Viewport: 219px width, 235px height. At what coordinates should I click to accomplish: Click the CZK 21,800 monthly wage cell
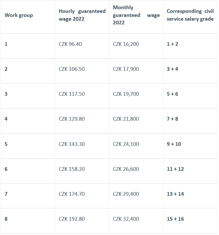[x=126, y=119]
